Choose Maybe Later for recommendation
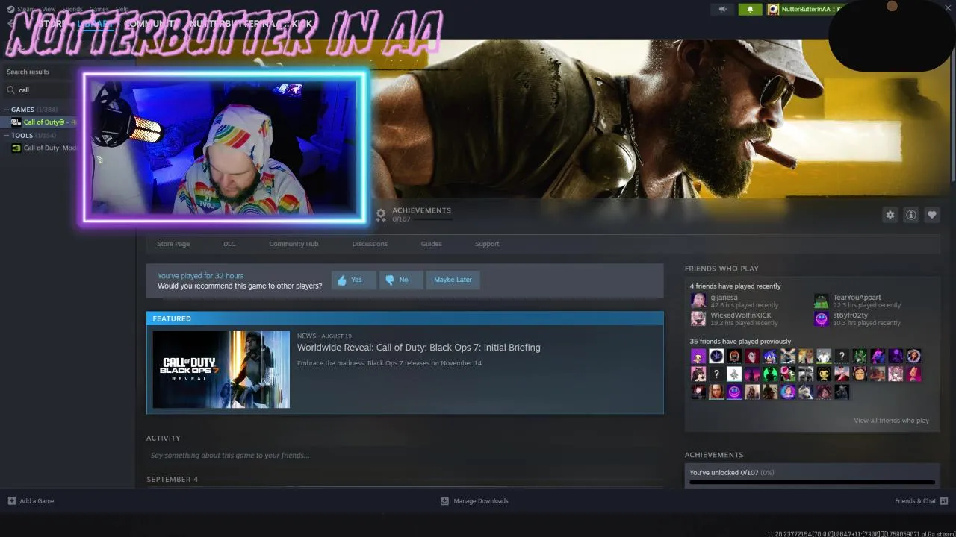Viewport: 956px width, 537px height. [x=453, y=280]
